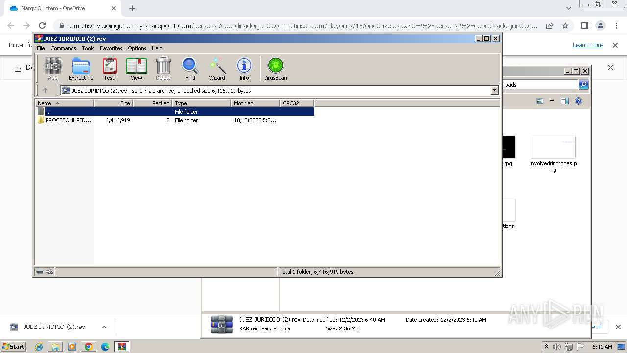Sort by Size column header

113,103
